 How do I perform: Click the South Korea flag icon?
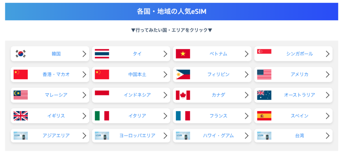click(21, 54)
